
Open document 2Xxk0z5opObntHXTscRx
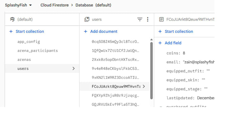click(x=115, y=59)
